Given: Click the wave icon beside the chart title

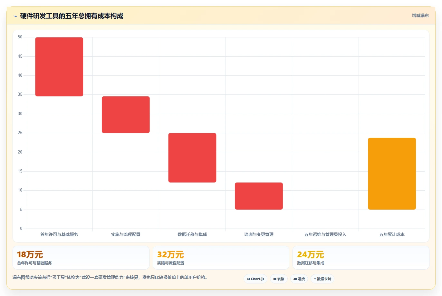Looking at the screenshot, I should click(x=15, y=16).
